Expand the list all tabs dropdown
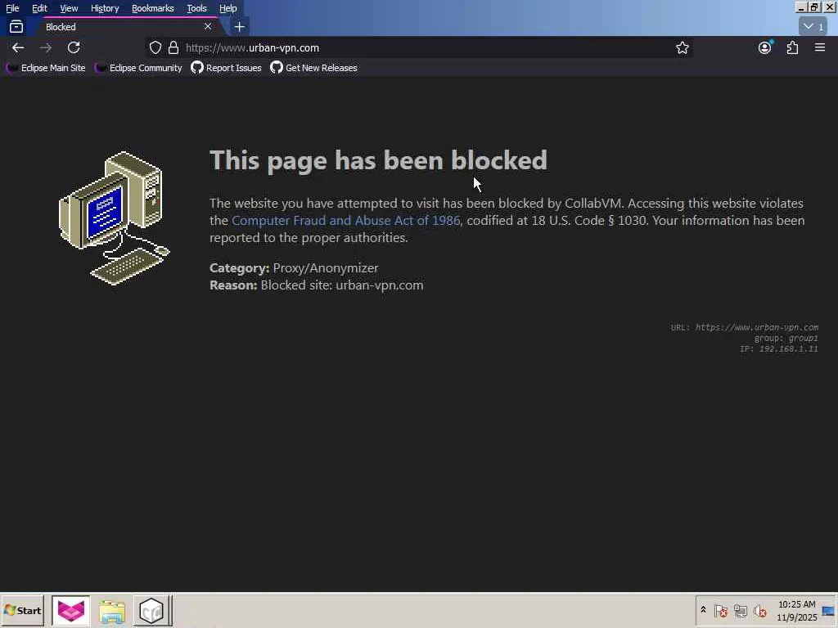 813,26
